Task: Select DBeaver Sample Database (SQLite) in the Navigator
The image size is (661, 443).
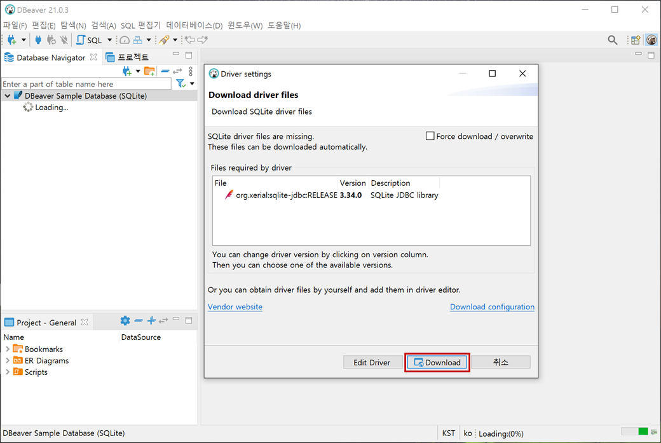Action: [86, 96]
